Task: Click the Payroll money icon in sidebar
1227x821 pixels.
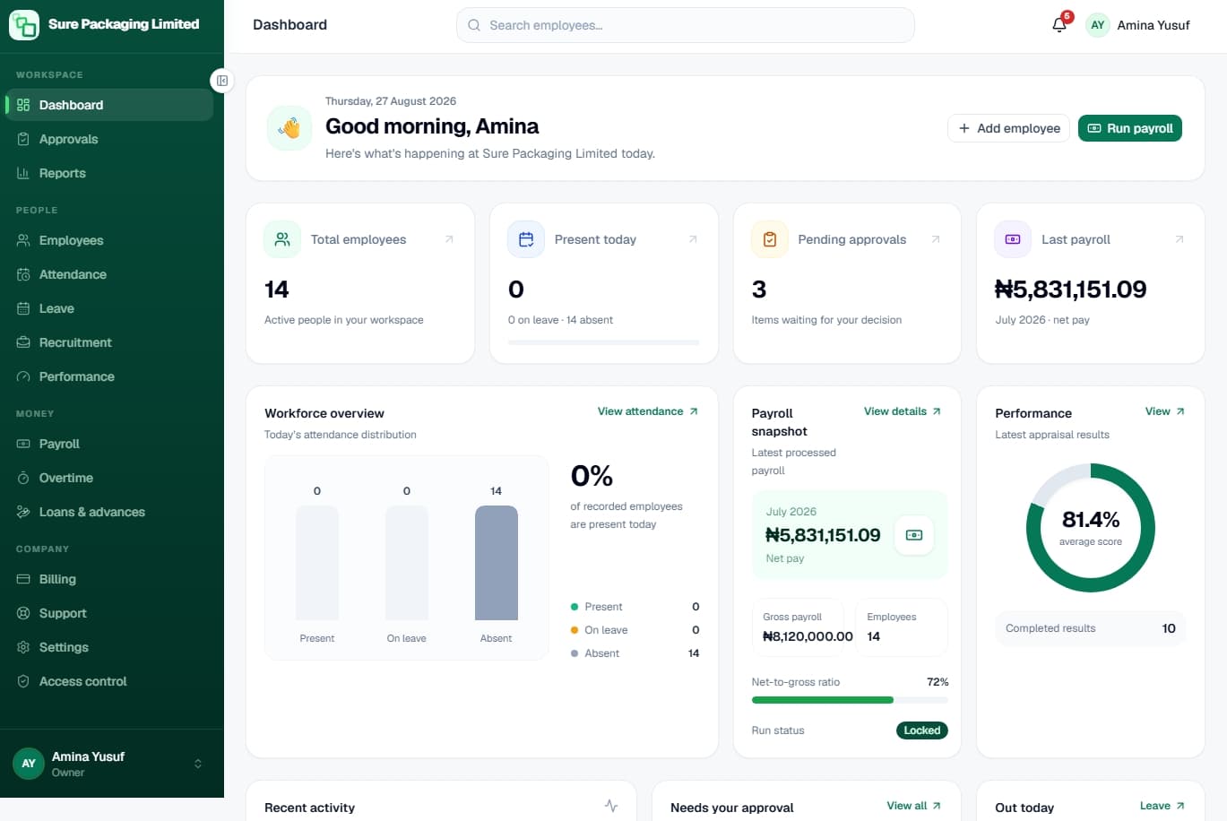Action: 23,444
